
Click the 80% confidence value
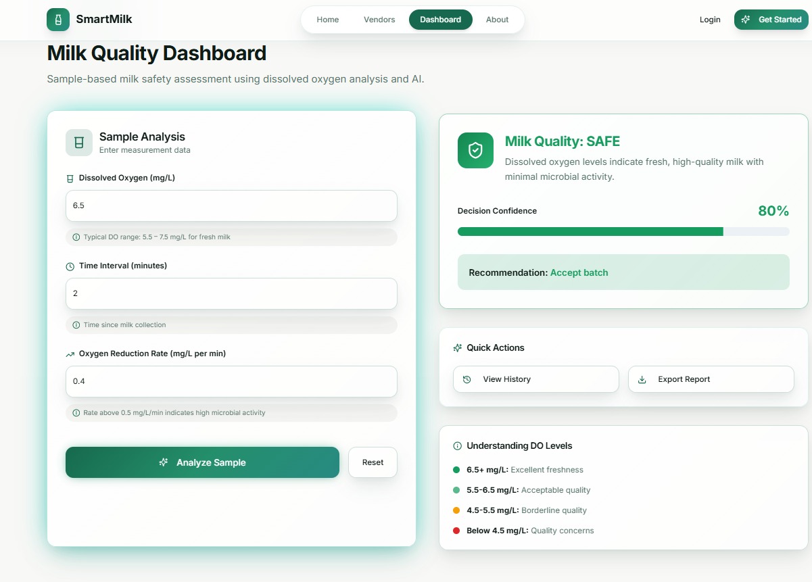click(x=773, y=211)
